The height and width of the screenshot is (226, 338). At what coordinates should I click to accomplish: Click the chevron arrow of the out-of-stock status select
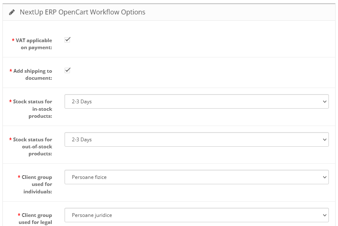pyautogui.click(x=324, y=140)
